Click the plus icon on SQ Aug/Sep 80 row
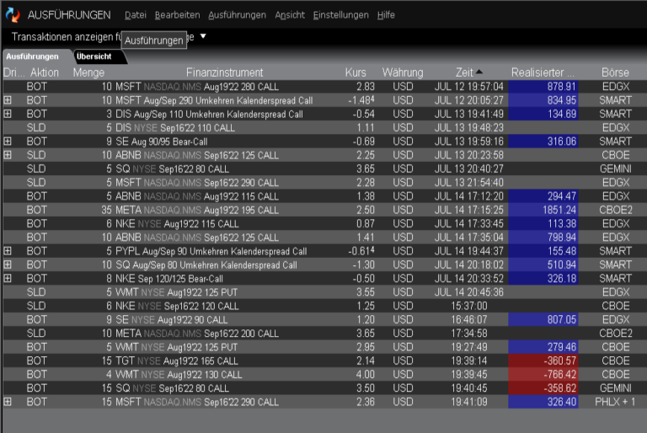The image size is (647, 433). [x=8, y=265]
